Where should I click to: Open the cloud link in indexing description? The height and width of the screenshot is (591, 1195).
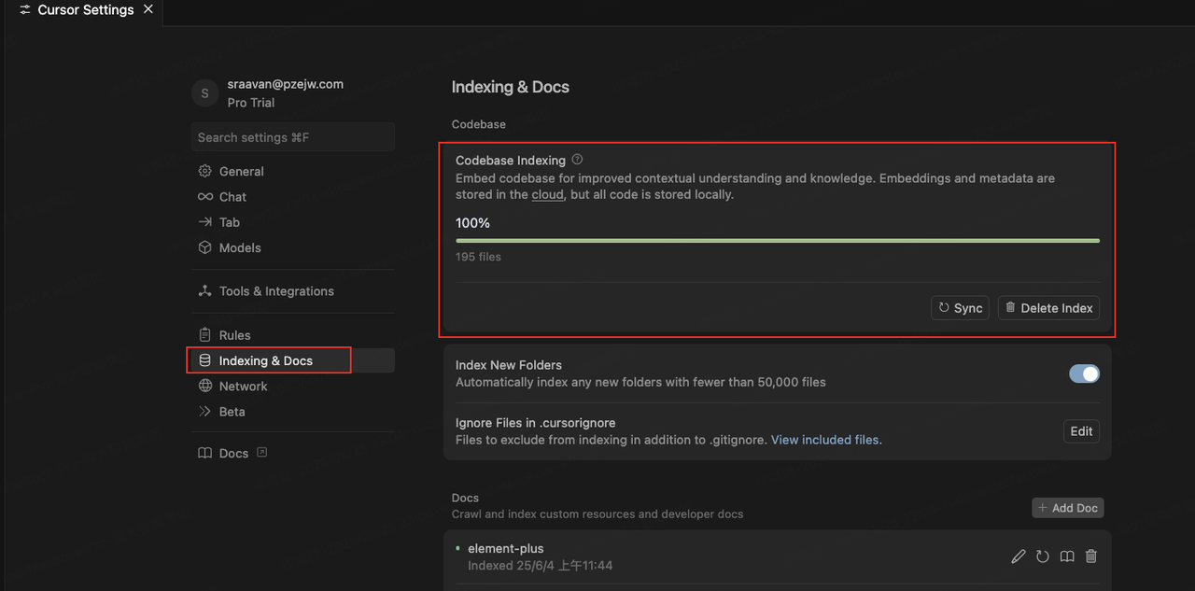(x=547, y=194)
